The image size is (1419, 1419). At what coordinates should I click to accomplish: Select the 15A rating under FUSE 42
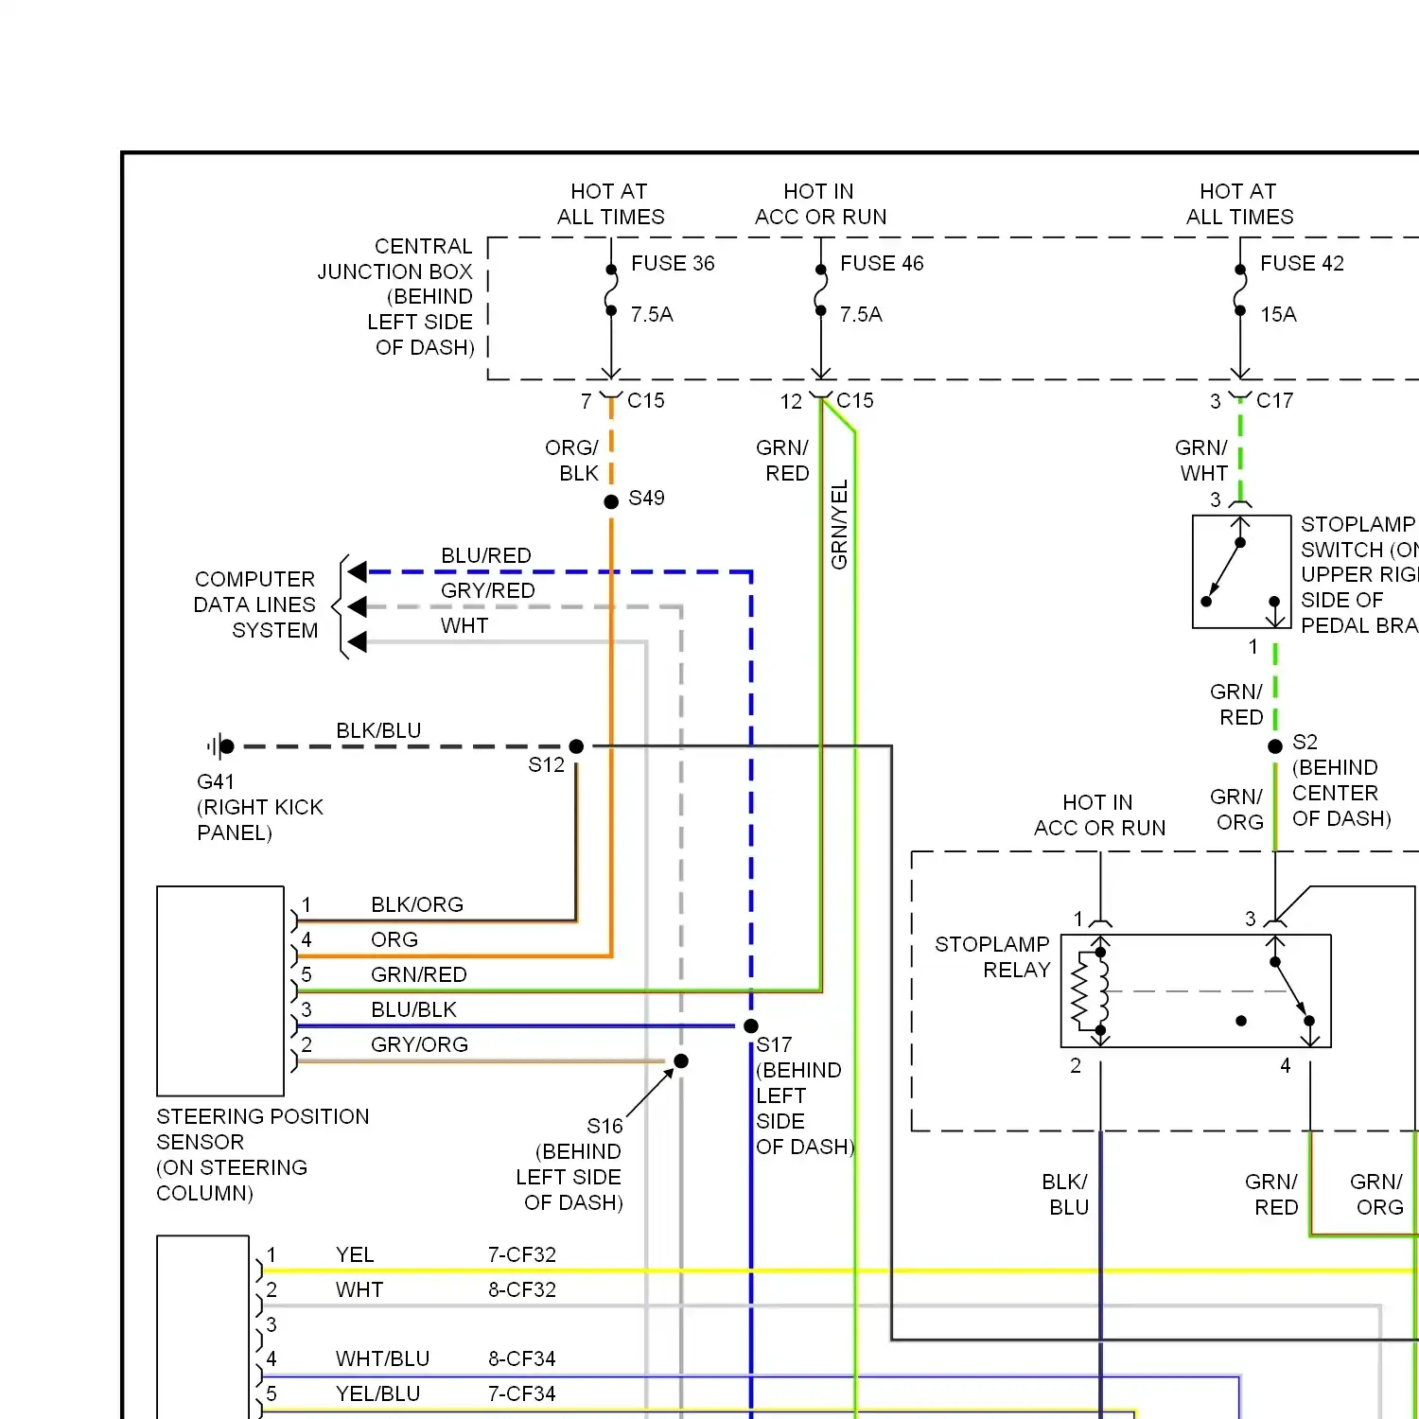pos(1278,314)
